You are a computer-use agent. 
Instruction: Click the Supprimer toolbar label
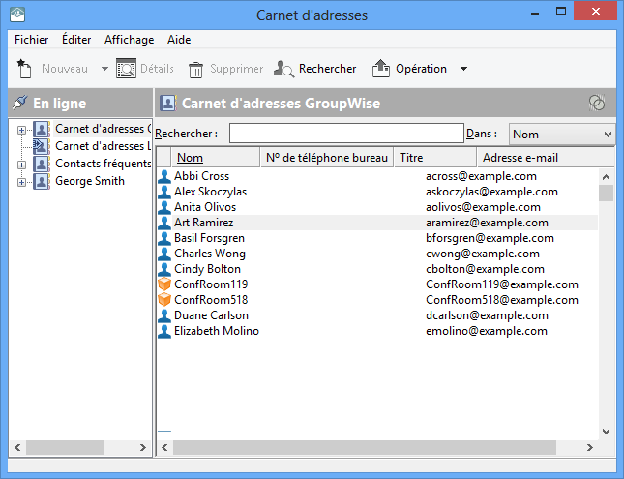[237, 69]
